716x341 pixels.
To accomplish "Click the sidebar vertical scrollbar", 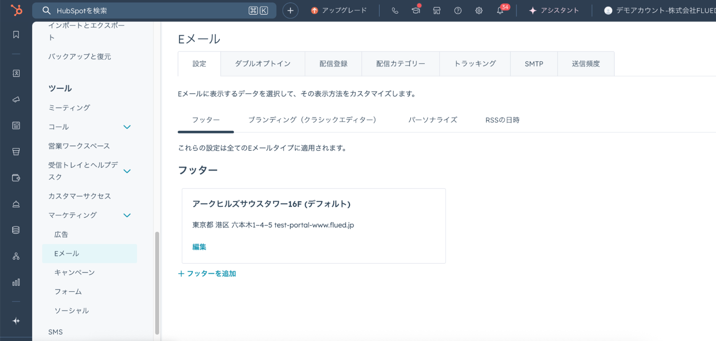I will coord(157,283).
